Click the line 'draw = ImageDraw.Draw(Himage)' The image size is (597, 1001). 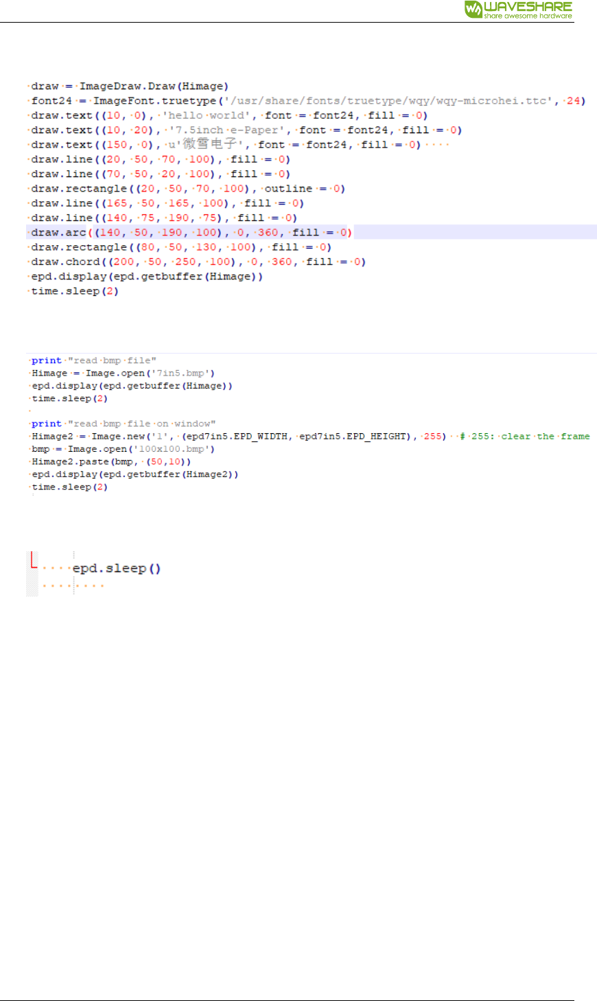130,87
